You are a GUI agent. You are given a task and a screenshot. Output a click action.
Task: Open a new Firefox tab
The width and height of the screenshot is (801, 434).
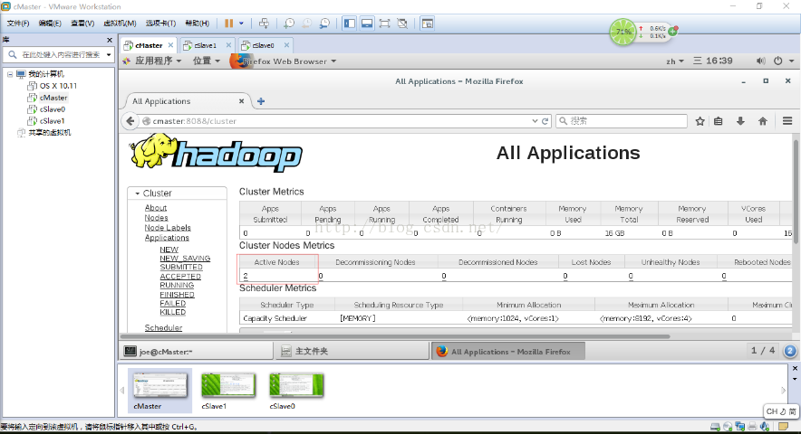[x=261, y=101]
